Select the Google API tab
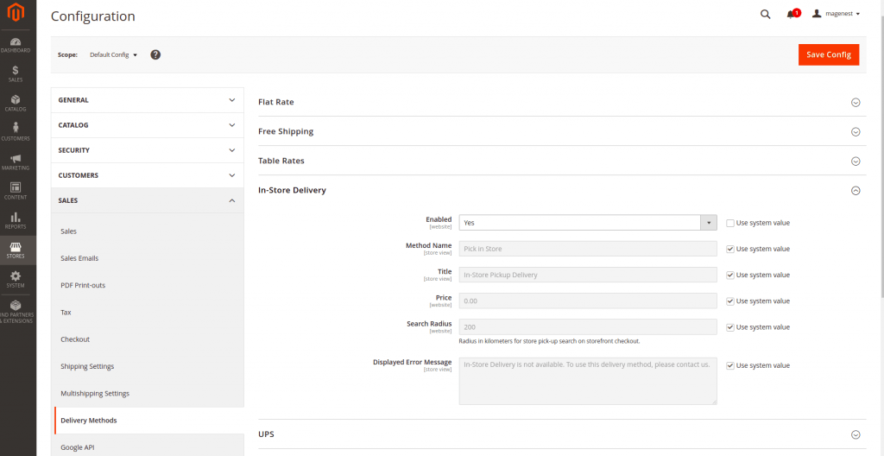This screenshot has width=884, height=456. [148, 447]
